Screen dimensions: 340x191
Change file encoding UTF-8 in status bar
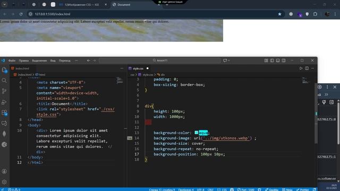(x=201, y=189)
